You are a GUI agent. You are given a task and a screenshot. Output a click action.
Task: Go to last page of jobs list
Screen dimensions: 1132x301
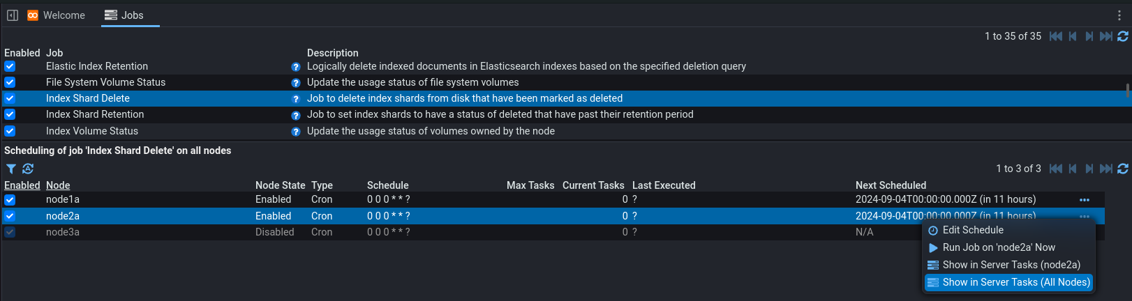(x=1106, y=36)
